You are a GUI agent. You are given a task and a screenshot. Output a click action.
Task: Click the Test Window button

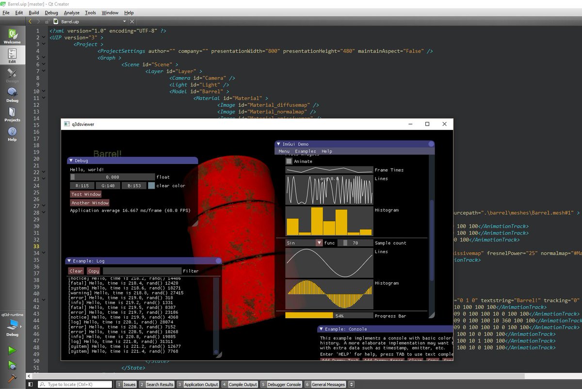(x=86, y=194)
